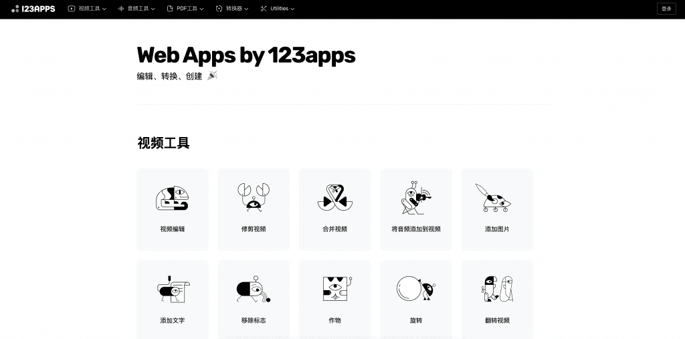Click the ball-rolling beetle icon for 旋转
The width and height of the screenshot is (685, 339).
pyautogui.click(x=416, y=288)
